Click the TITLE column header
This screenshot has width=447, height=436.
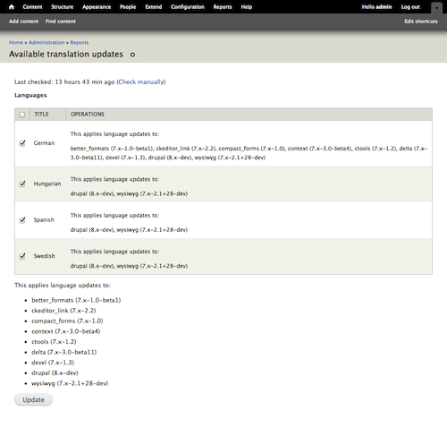pos(41,115)
